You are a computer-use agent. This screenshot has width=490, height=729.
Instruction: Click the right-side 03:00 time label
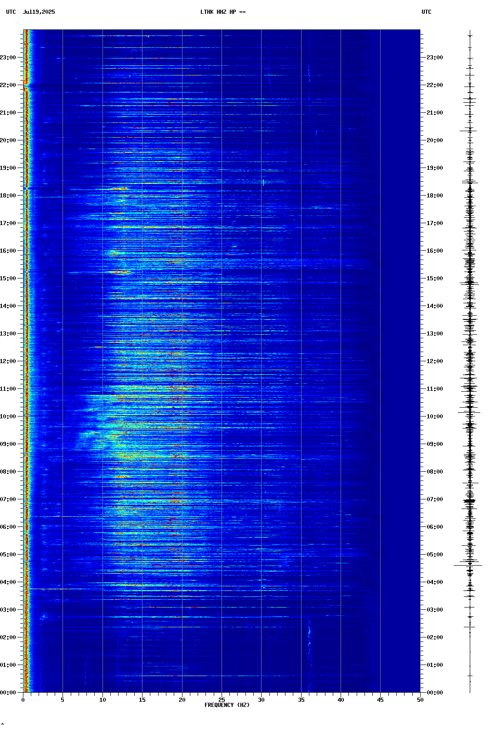tap(435, 610)
